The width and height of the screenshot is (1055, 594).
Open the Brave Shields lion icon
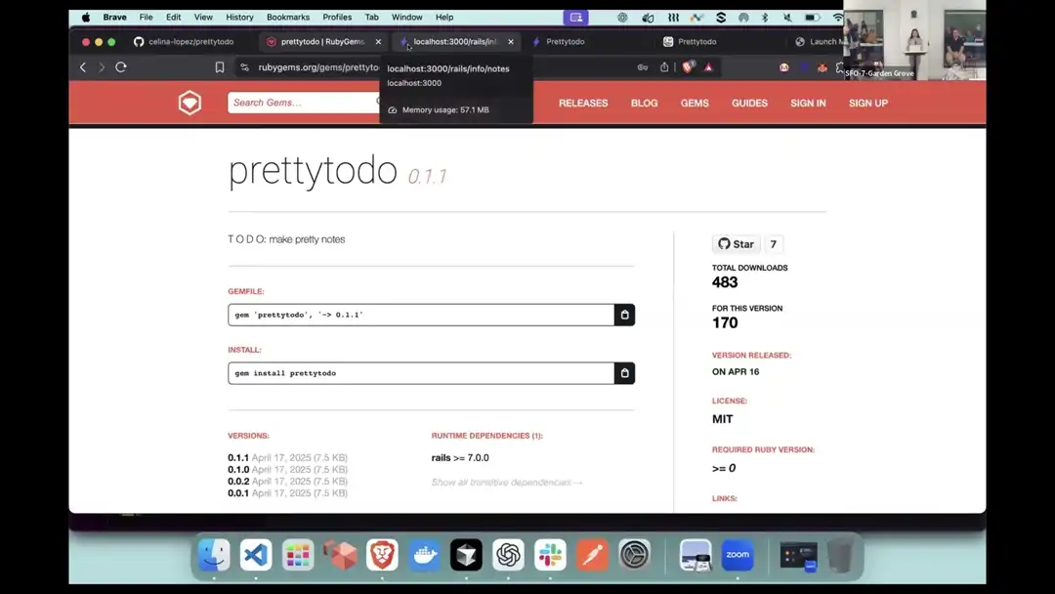click(688, 66)
